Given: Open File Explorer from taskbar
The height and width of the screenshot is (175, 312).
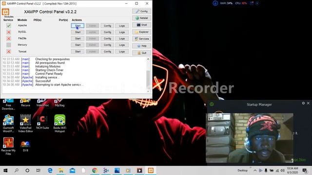Looking at the screenshot, I should (x=61, y=171).
